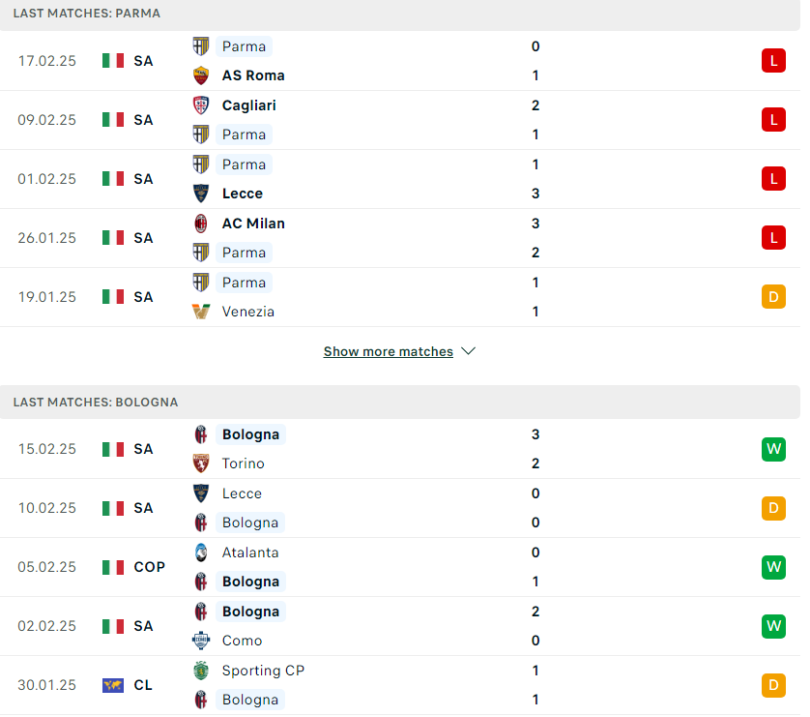
Task: Select the Last Matches: Bologna header
Action: tap(96, 403)
